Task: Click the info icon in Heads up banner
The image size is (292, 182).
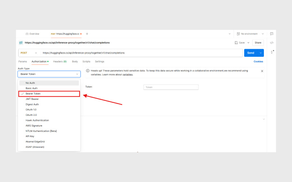Action: click(88, 71)
